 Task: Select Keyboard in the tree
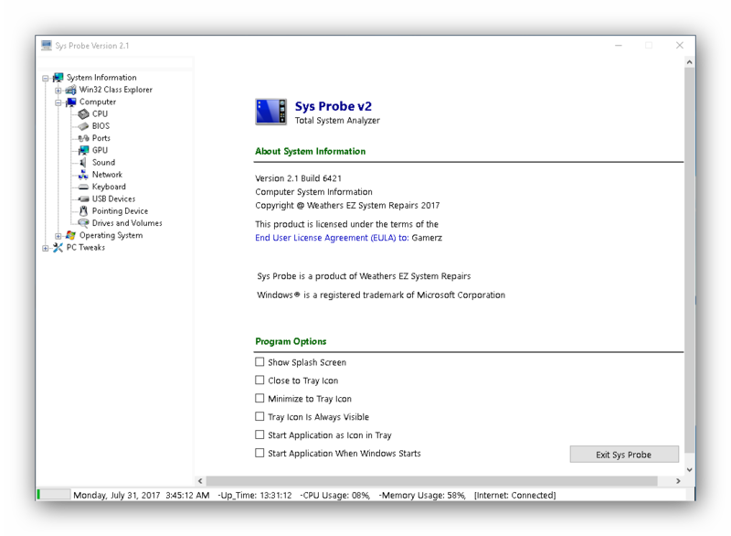[109, 187]
